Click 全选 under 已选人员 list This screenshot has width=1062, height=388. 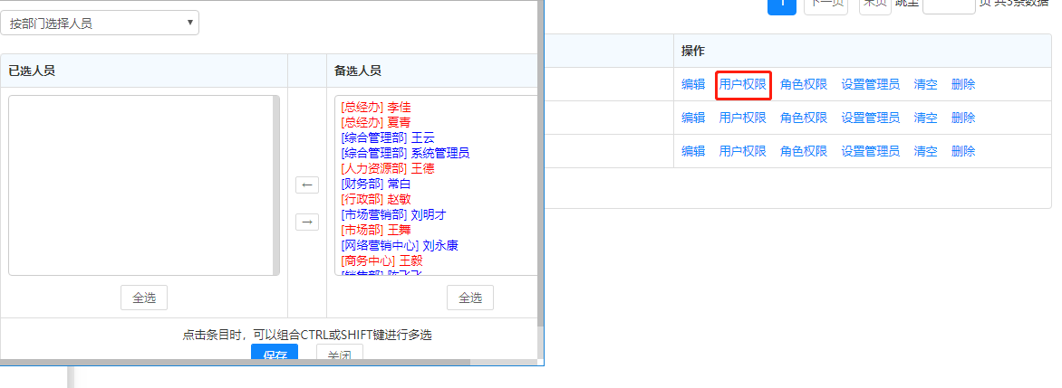click(x=144, y=298)
